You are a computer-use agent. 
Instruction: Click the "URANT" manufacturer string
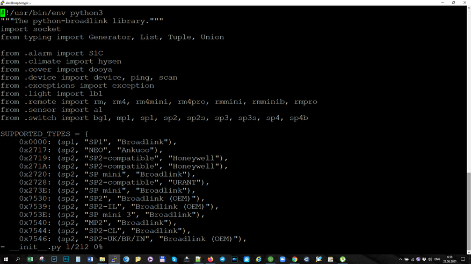coord(184,183)
